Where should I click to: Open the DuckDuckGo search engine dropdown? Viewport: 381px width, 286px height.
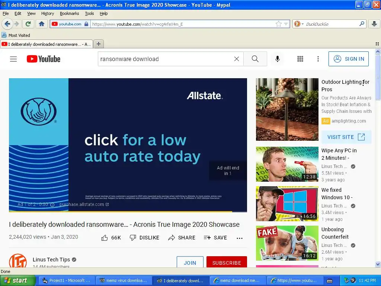tap(299, 24)
